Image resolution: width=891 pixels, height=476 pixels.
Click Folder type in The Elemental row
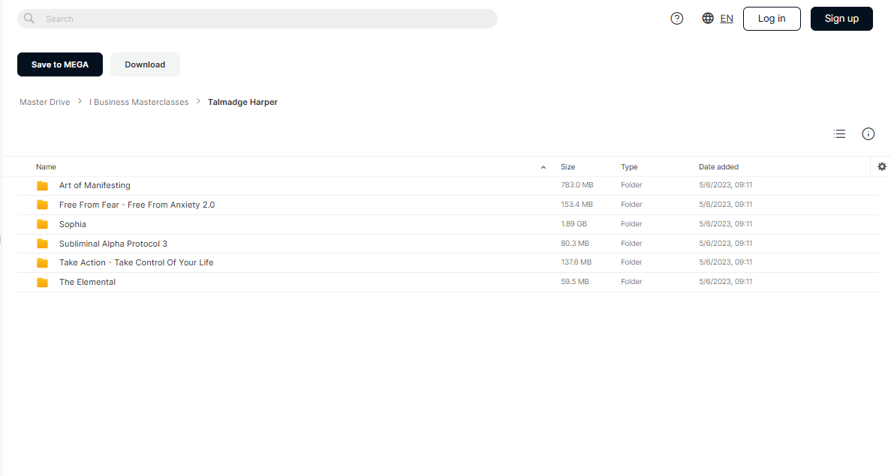pos(631,281)
